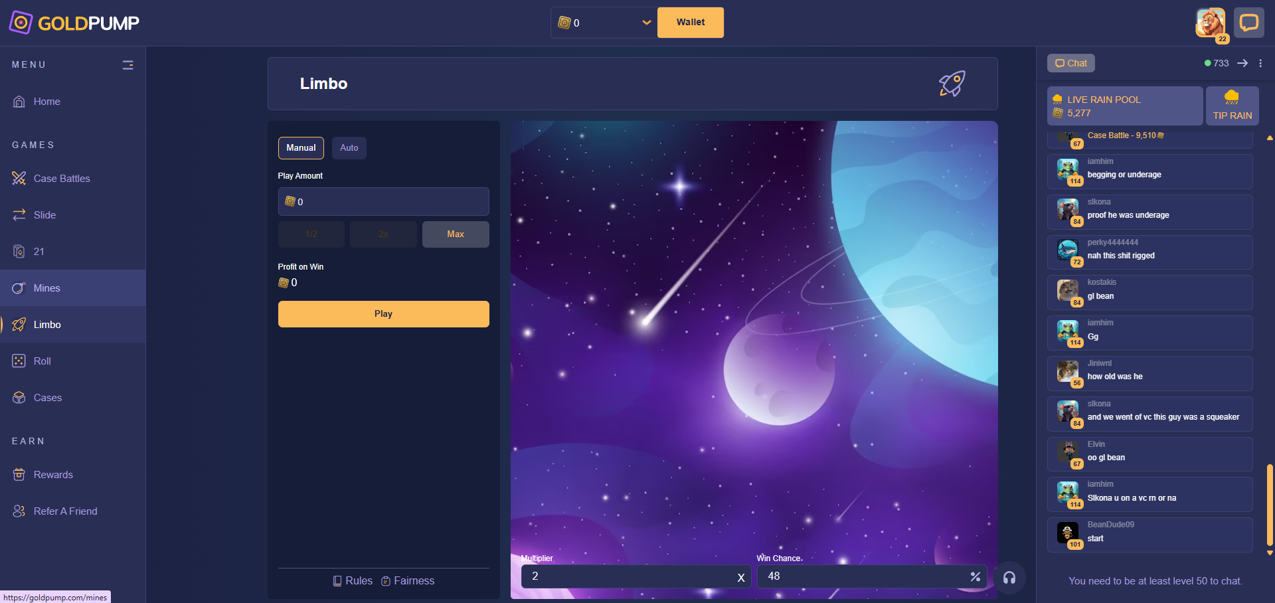This screenshot has height=603, width=1275.
Task: Click the Multiplier input field
Action: pyautogui.click(x=636, y=576)
